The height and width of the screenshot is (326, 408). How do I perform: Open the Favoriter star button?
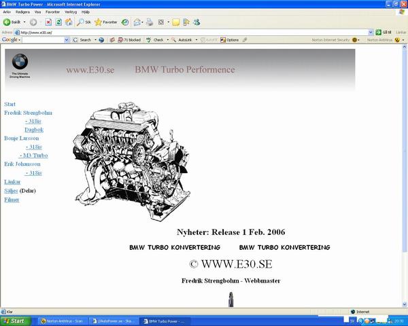[105, 22]
